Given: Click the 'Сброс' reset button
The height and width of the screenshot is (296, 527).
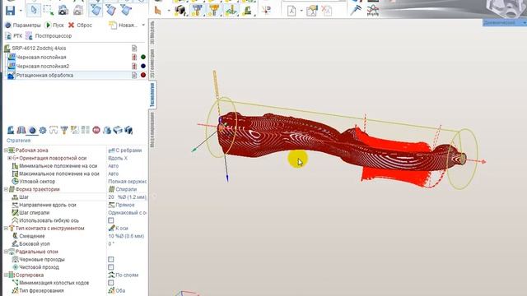Looking at the screenshot, I should point(80,25).
